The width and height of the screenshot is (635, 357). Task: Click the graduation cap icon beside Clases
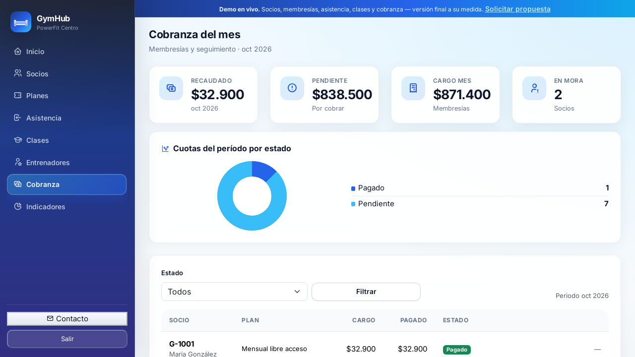click(18, 140)
